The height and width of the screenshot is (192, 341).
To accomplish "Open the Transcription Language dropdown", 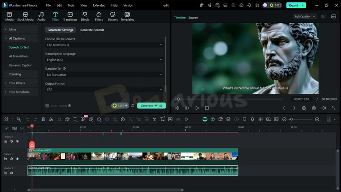I will tap(104, 60).
